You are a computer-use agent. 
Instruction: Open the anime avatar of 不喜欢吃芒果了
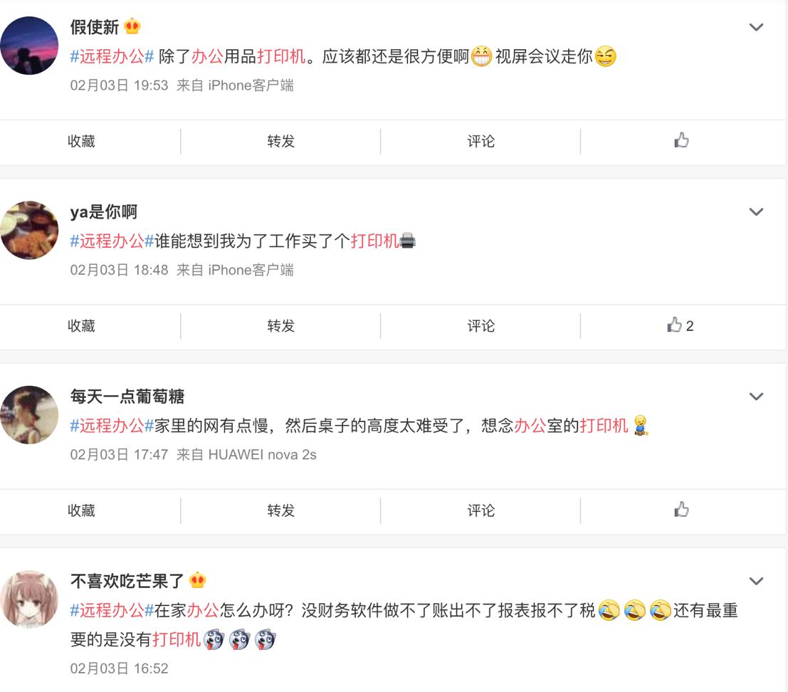(x=29, y=599)
